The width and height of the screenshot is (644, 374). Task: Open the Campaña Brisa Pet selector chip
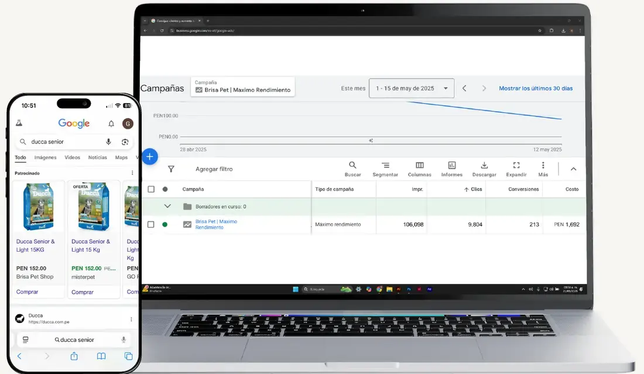[243, 87]
